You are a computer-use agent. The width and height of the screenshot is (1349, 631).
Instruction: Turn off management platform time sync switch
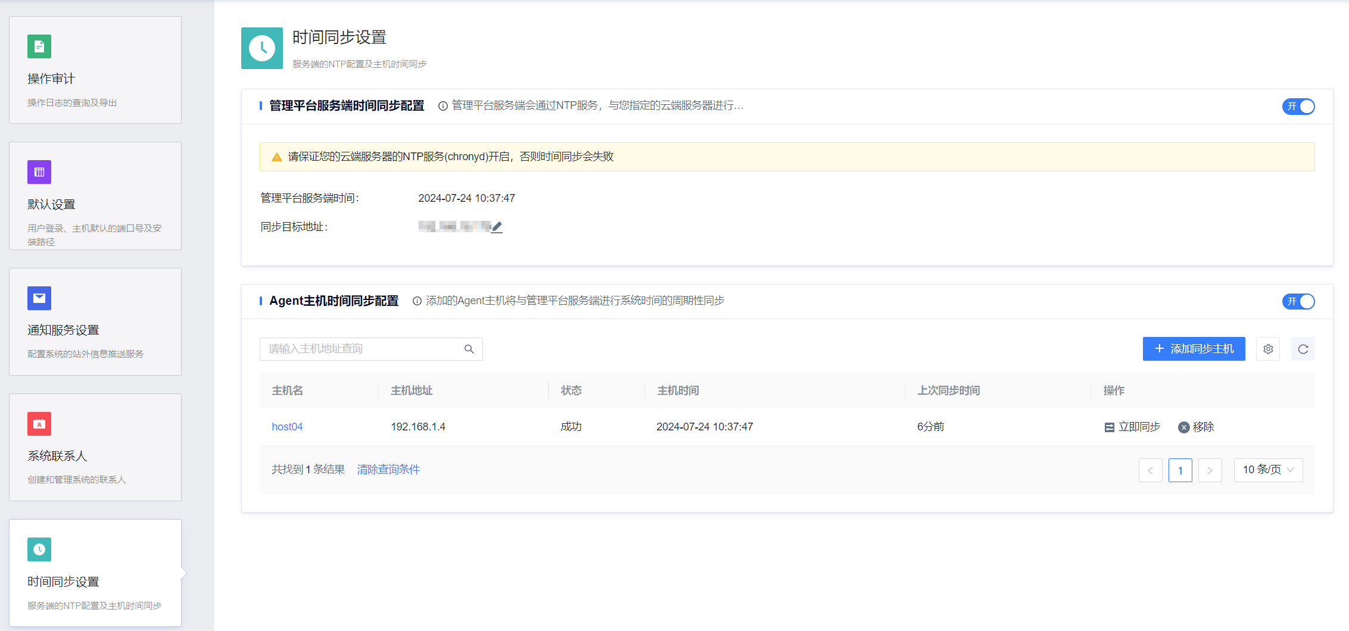click(x=1298, y=107)
